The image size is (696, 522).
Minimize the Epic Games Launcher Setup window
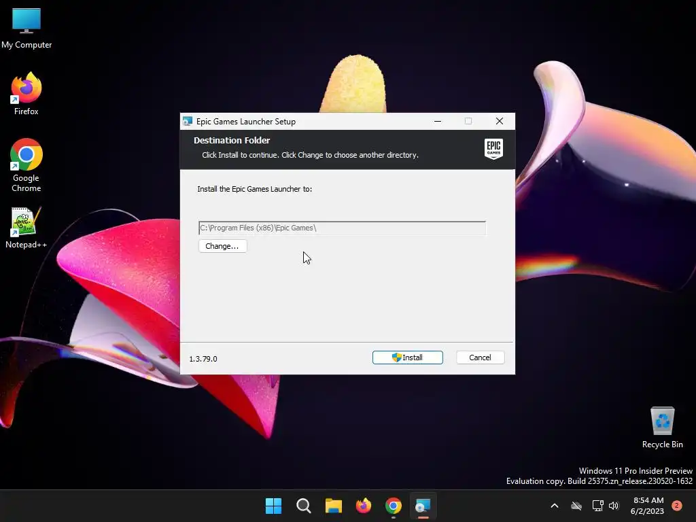438,121
